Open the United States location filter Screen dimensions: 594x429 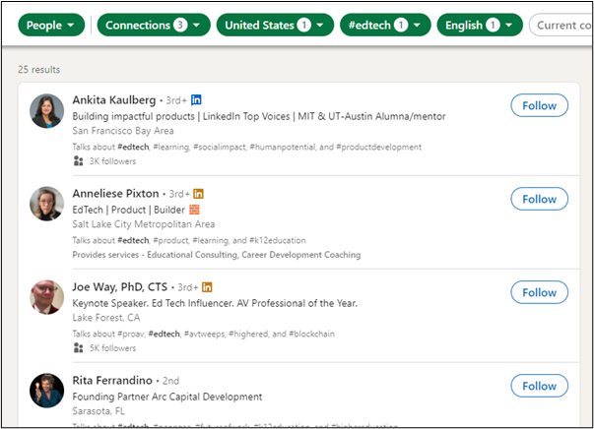(x=275, y=25)
